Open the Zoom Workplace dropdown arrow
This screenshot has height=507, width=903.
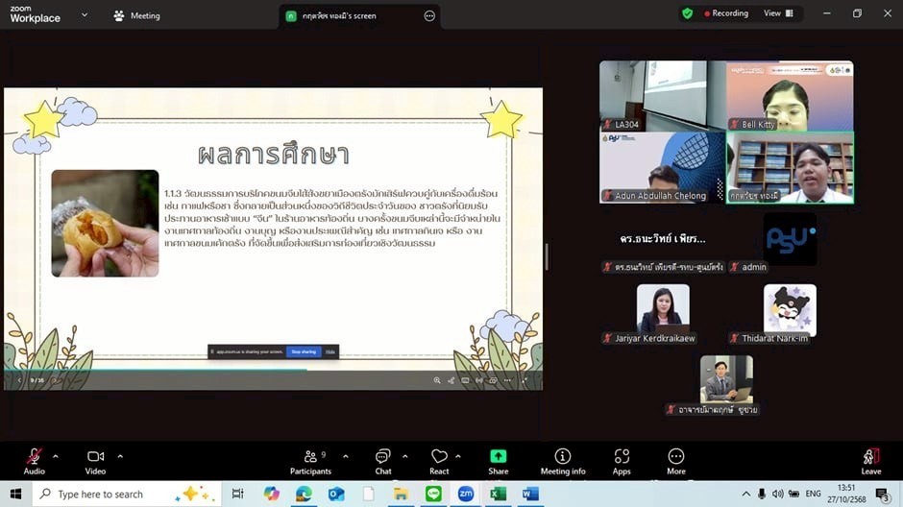[x=85, y=15]
